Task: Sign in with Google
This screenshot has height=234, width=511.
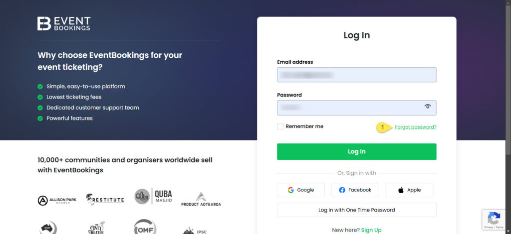Action: [x=301, y=190]
